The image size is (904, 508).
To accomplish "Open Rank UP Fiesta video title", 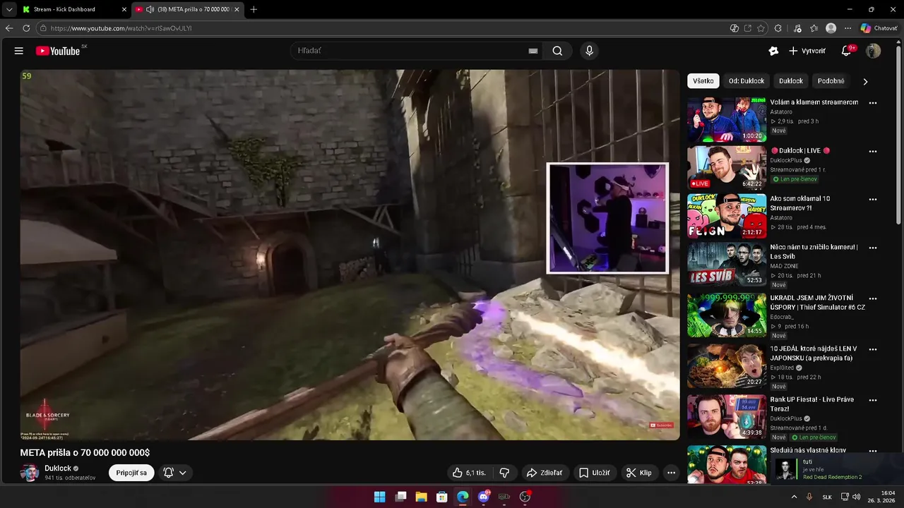I will (x=811, y=404).
